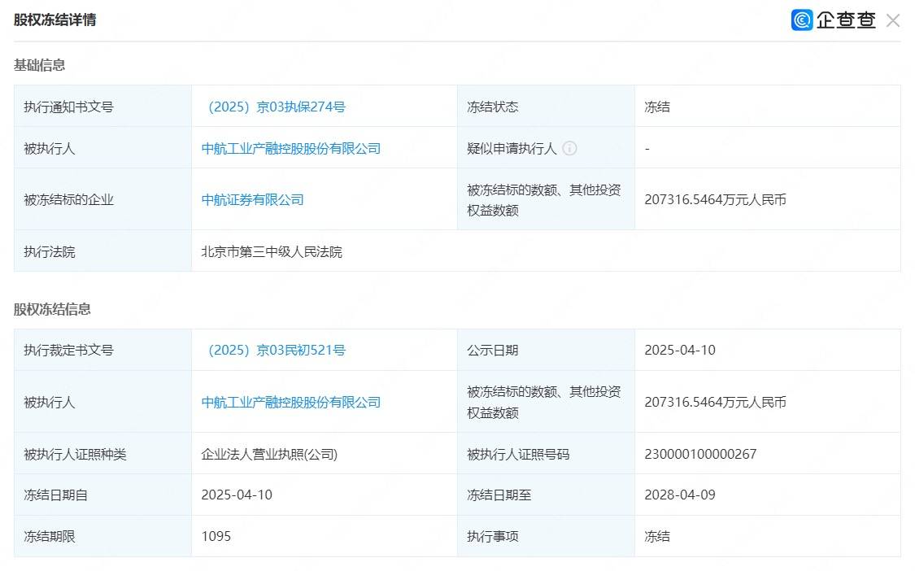
Task: Click end date 2028-04-09
Action: tap(680, 495)
